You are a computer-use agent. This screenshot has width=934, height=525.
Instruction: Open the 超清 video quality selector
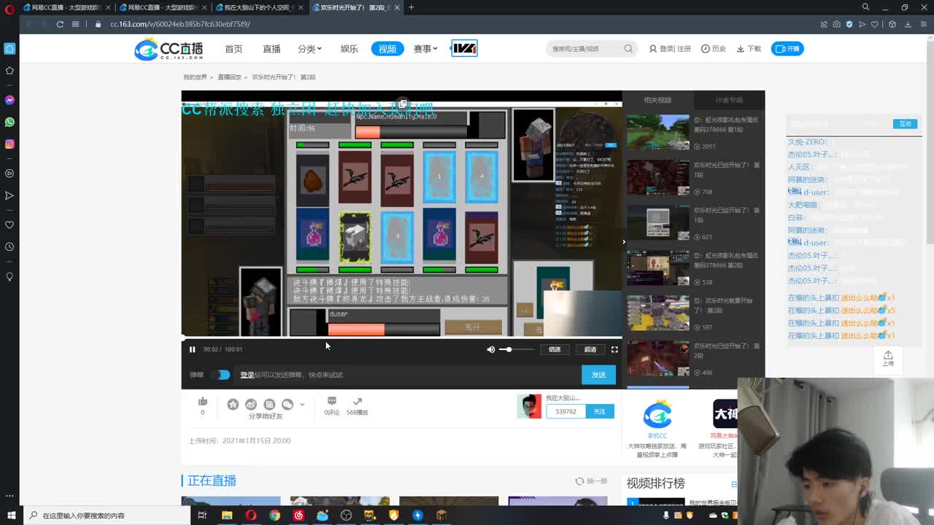pyautogui.click(x=590, y=349)
